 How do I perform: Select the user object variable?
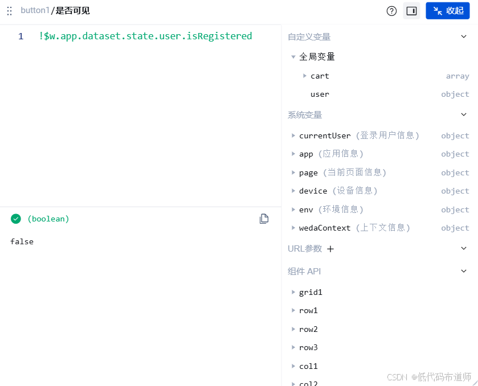click(x=320, y=95)
